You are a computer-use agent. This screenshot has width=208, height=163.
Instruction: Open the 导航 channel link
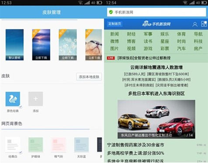[198, 34]
